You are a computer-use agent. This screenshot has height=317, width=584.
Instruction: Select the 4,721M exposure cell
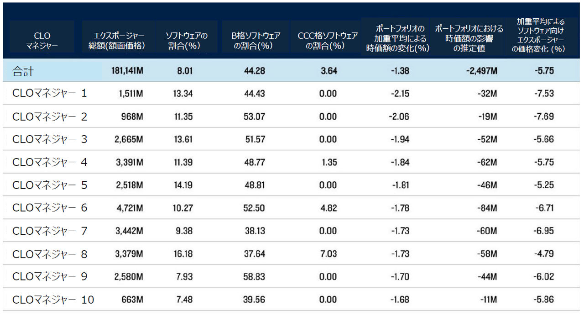pyautogui.click(x=129, y=208)
